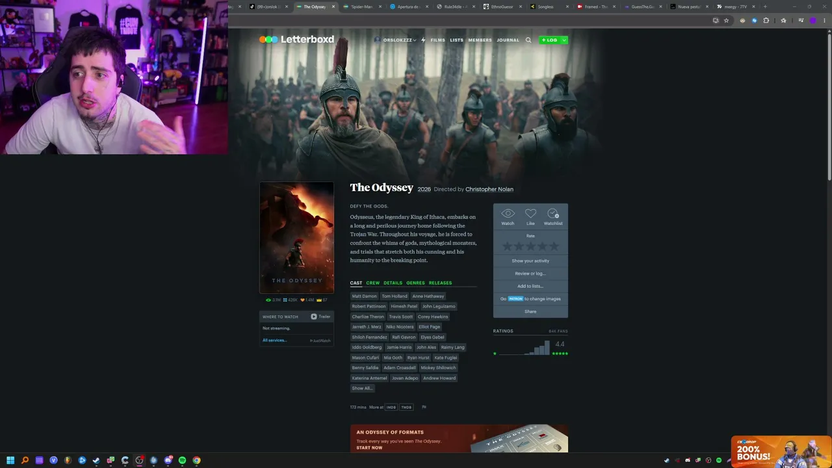Open the activity lightning bolt icon
This screenshot has width=832, height=468.
423,40
